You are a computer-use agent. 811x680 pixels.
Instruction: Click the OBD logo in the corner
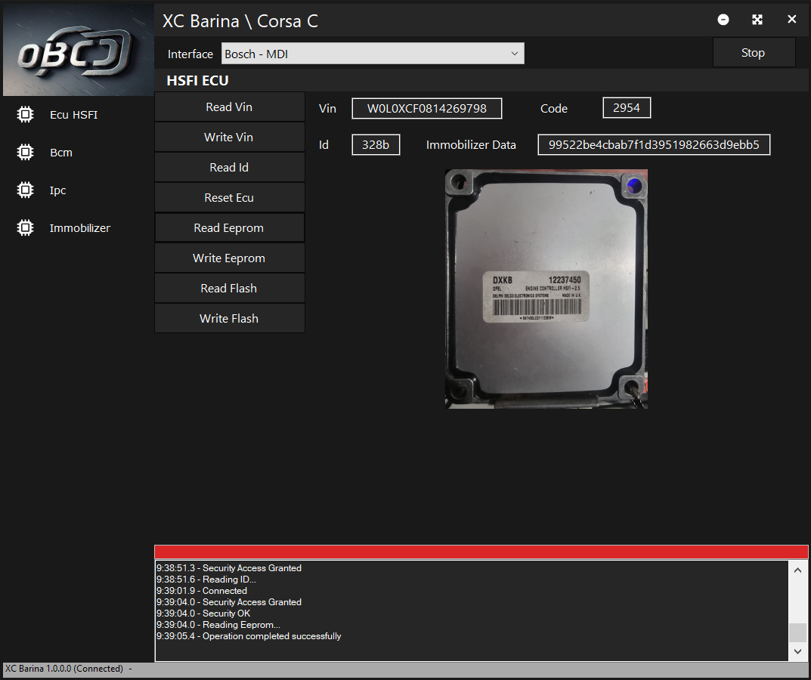coord(76,51)
